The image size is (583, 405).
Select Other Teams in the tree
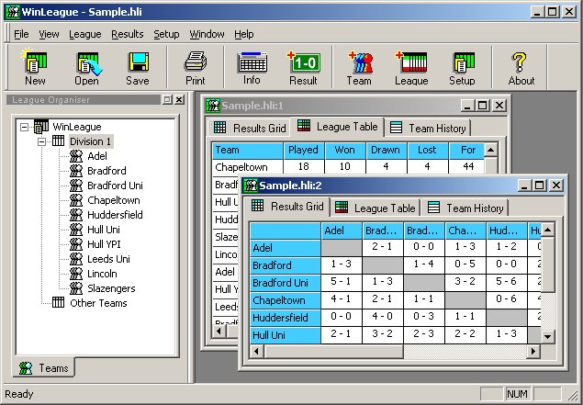pyautogui.click(x=98, y=303)
